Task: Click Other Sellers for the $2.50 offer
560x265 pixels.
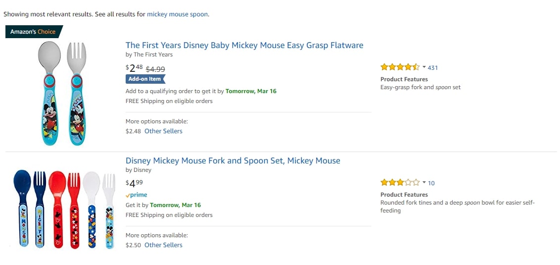Action: [163, 245]
